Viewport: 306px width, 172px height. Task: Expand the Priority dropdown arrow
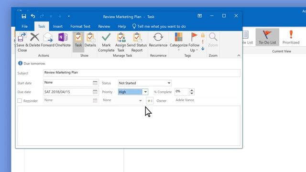tap(145, 92)
